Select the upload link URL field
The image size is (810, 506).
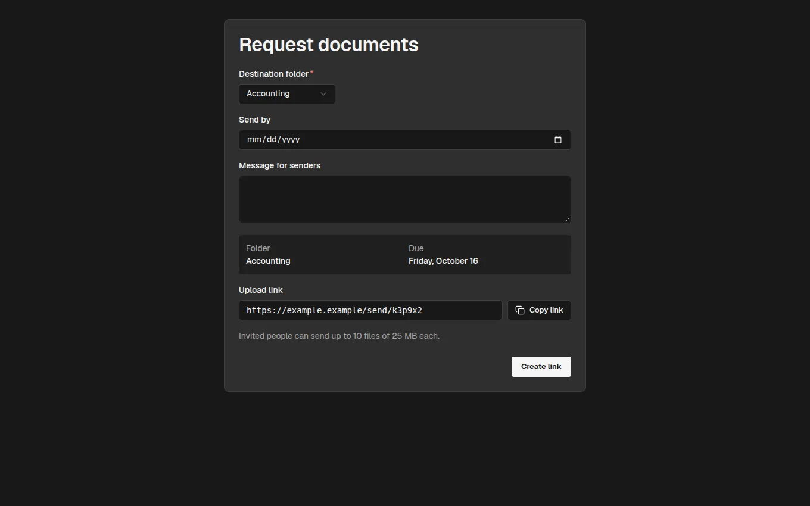(x=370, y=310)
